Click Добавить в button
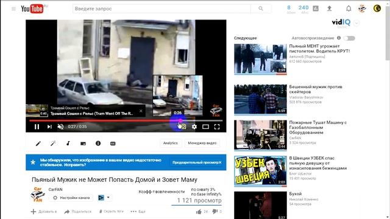Screen dimensions: 390x219 [x=44, y=212]
